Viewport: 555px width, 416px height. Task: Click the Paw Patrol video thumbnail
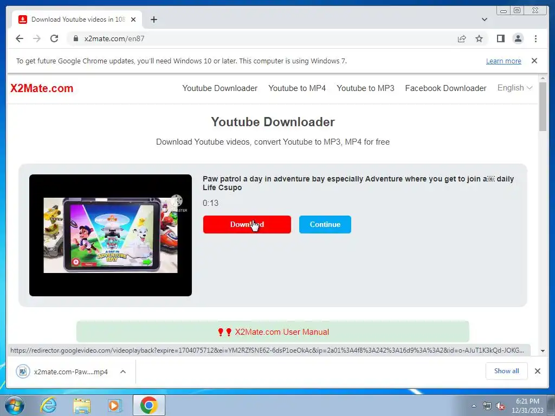point(111,235)
